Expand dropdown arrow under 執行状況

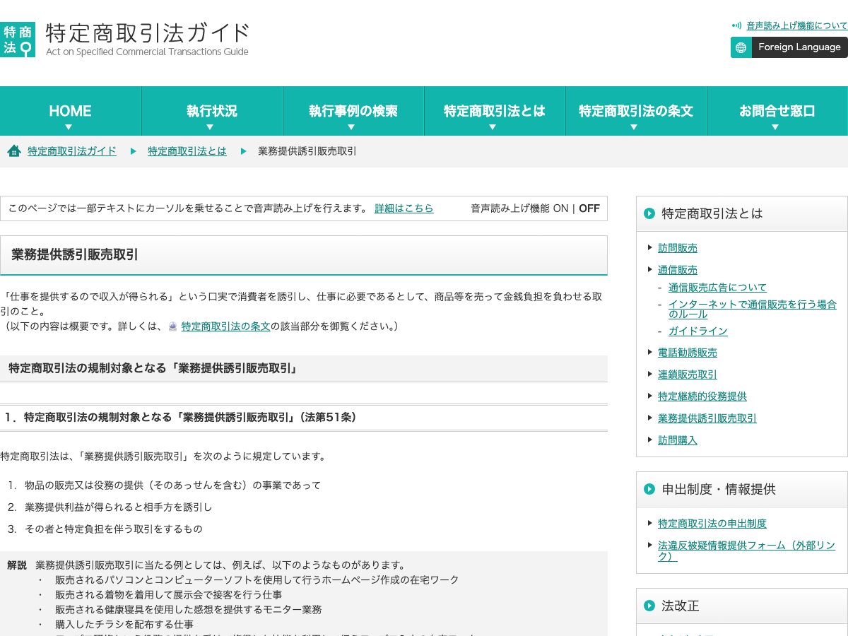210,127
